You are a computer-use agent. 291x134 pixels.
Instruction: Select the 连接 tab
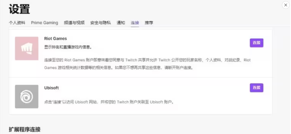coord(135,23)
